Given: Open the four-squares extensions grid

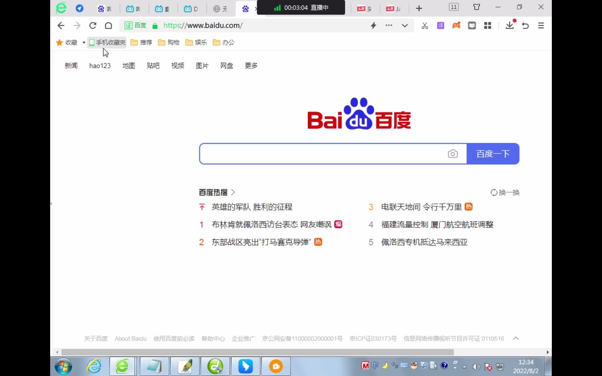Looking at the screenshot, I should point(488,25).
